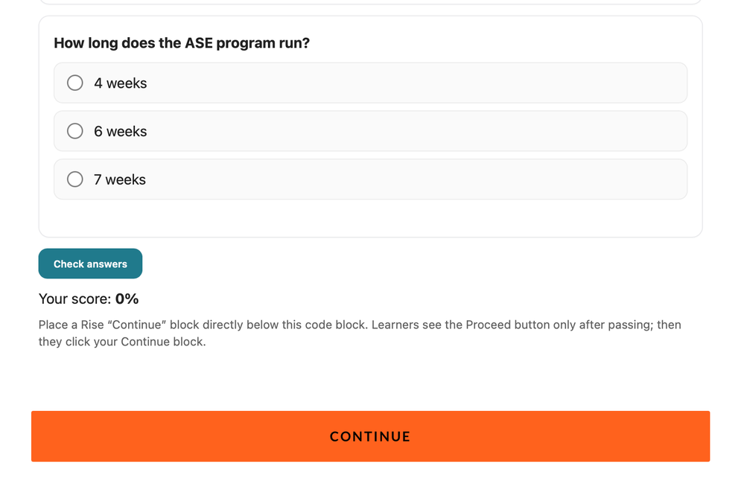Click the partial card edge at page top

(x=370, y=3)
